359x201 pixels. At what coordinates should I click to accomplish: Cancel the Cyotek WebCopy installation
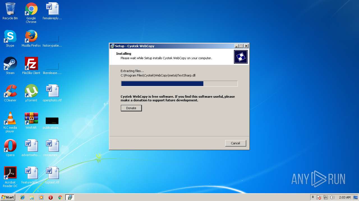tap(236, 143)
